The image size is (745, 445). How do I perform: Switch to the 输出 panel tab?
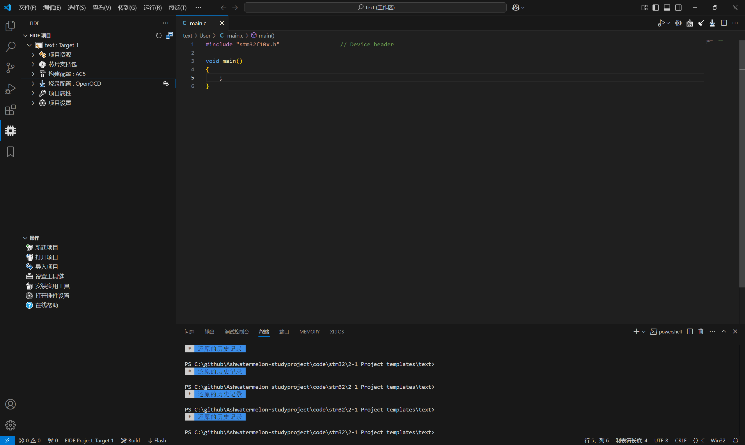tap(210, 332)
